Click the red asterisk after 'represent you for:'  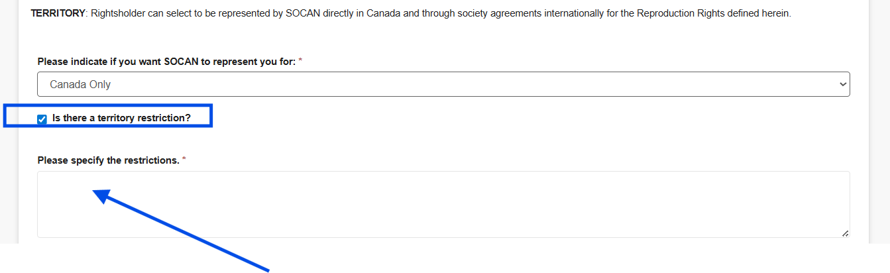click(300, 61)
